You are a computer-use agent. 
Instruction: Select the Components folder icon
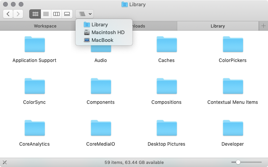[x=101, y=86]
